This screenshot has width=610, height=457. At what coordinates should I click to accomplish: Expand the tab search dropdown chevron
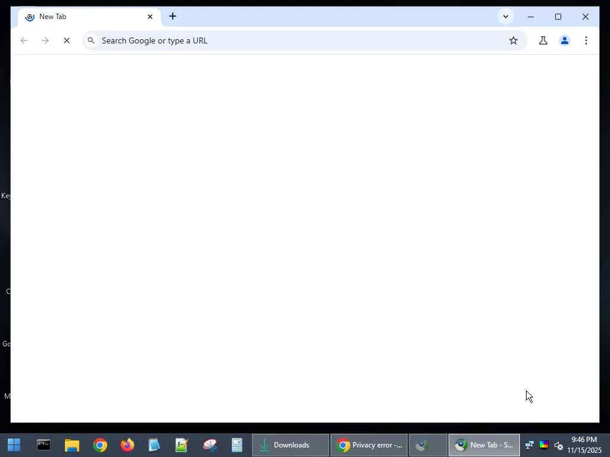pos(506,17)
